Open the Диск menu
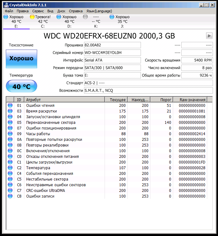The image size is (218, 236). pos(61,11)
